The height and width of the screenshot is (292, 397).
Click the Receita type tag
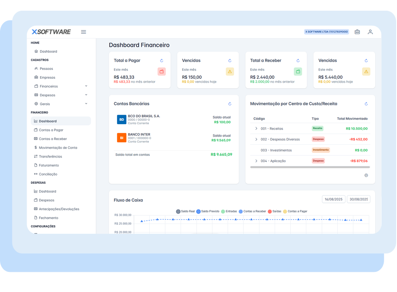(x=318, y=128)
